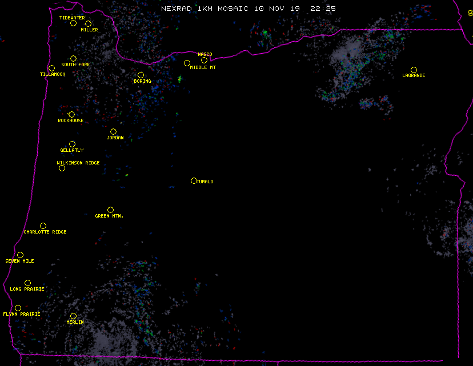The height and width of the screenshot is (366, 473).
Task: Select the Miller station circle marker
Action: coord(88,23)
